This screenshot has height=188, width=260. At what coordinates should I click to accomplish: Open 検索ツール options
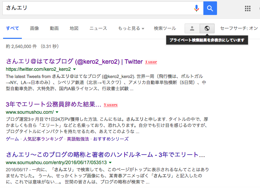pyautogui.click(x=165, y=28)
